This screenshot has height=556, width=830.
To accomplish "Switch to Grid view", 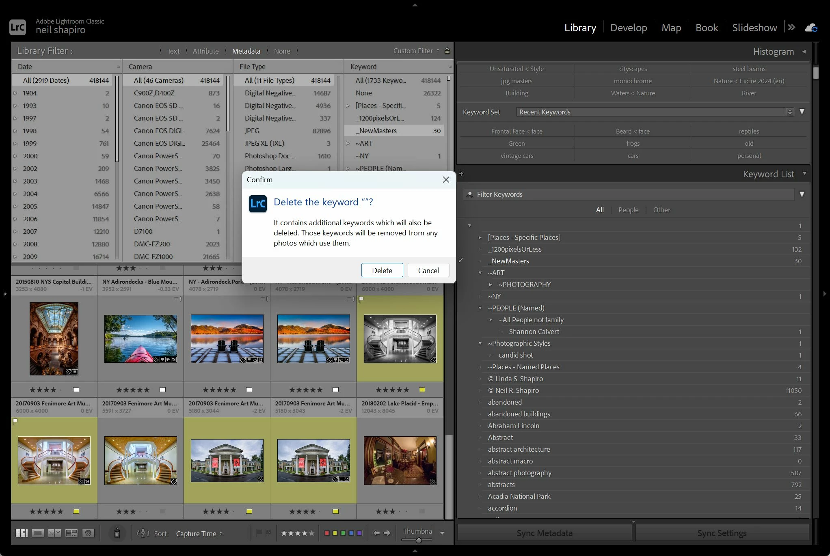I will [22, 533].
